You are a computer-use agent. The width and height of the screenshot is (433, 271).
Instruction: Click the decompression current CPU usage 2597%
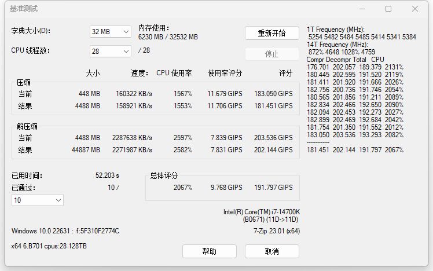click(x=183, y=138)
